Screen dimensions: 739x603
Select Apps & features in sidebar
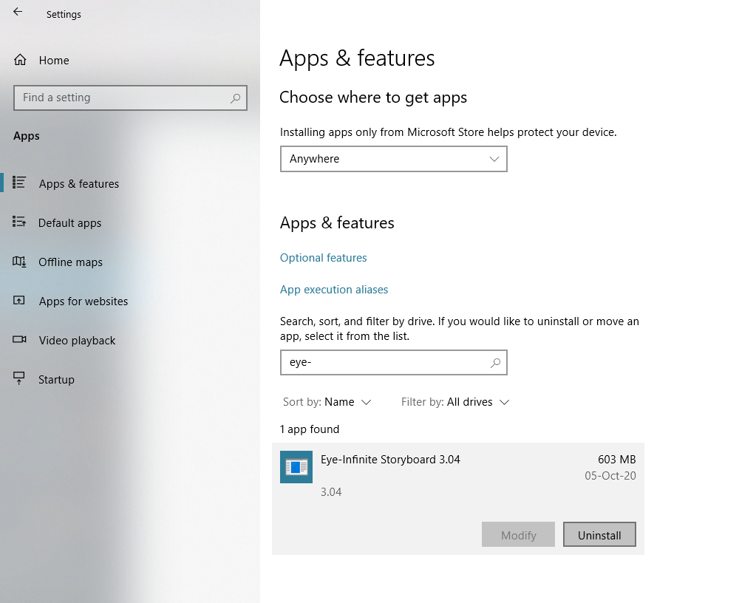tap(79, 184)
